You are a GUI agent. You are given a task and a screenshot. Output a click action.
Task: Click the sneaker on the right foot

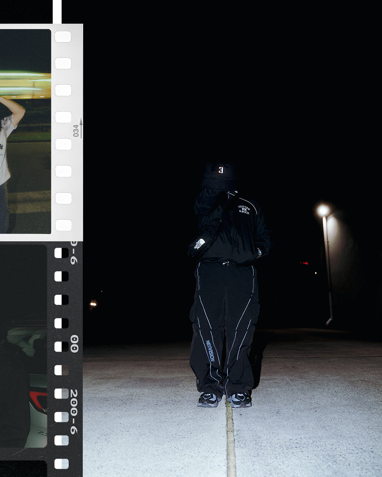[240, 400]
